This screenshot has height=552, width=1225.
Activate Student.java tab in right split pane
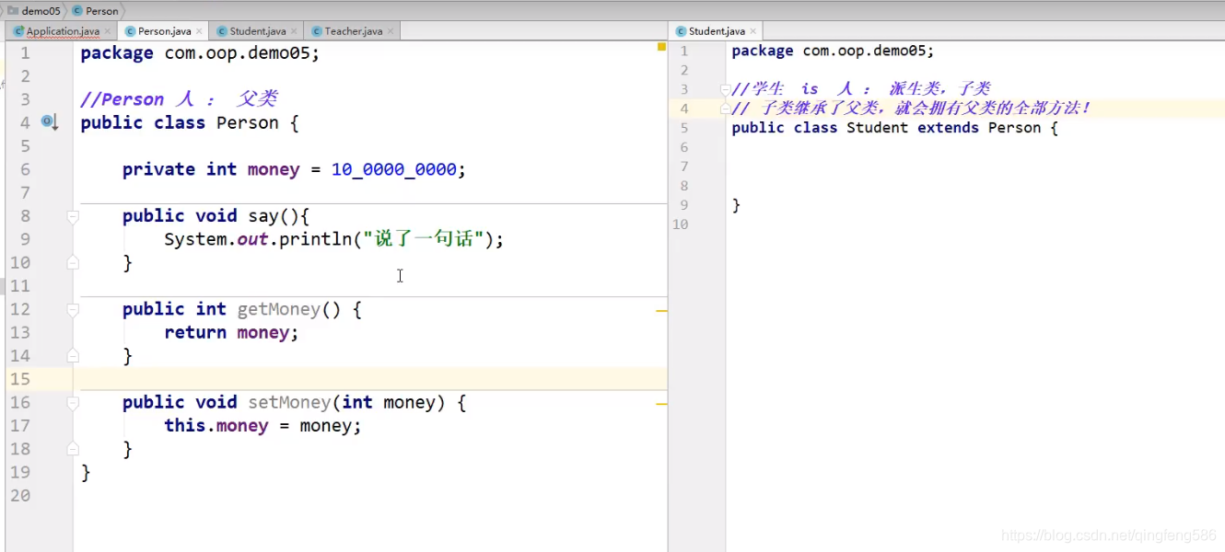point(716,31)
